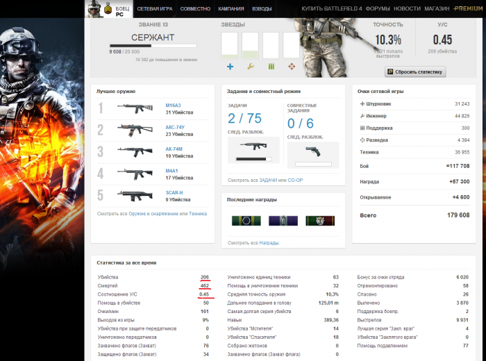486x361 pixels.
Task: Click the sergeant rank insignia icon
Action: click(108, 8)
